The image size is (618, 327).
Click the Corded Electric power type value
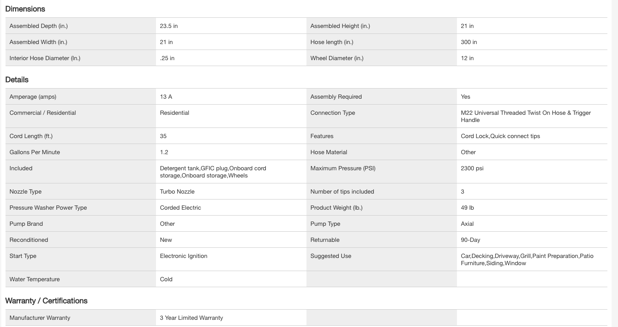(180, 208)
